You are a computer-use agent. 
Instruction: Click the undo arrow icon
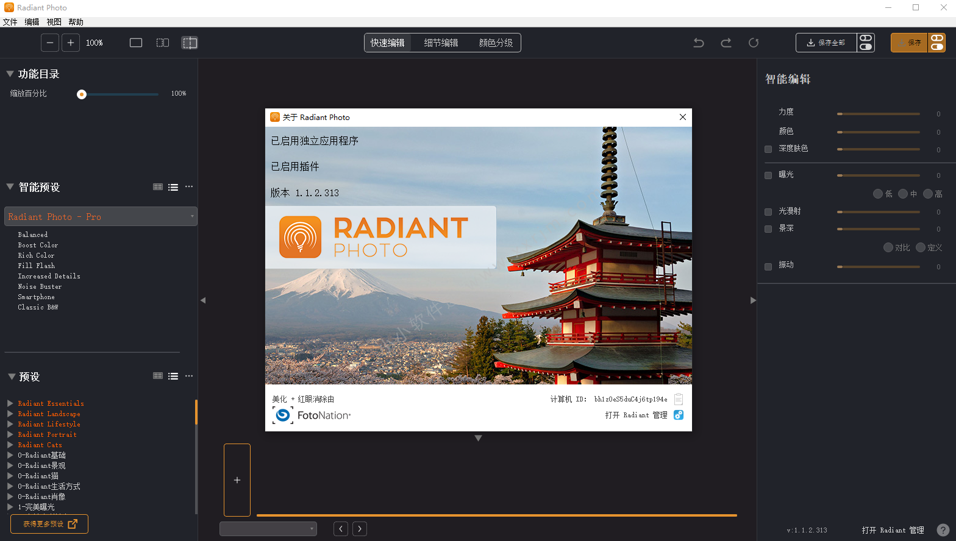699,43
